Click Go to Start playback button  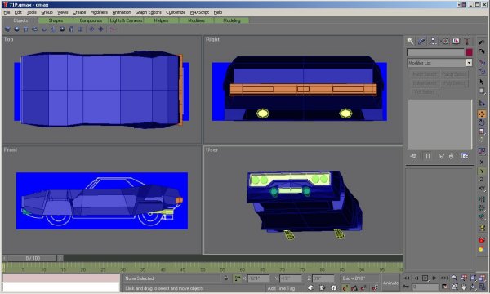click(406, 278)
